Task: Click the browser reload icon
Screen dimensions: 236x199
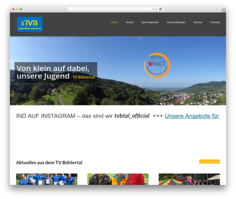Action: point(153,9)
